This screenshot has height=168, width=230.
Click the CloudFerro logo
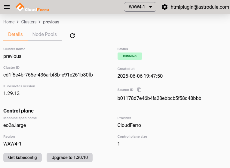tap(32, 7)
